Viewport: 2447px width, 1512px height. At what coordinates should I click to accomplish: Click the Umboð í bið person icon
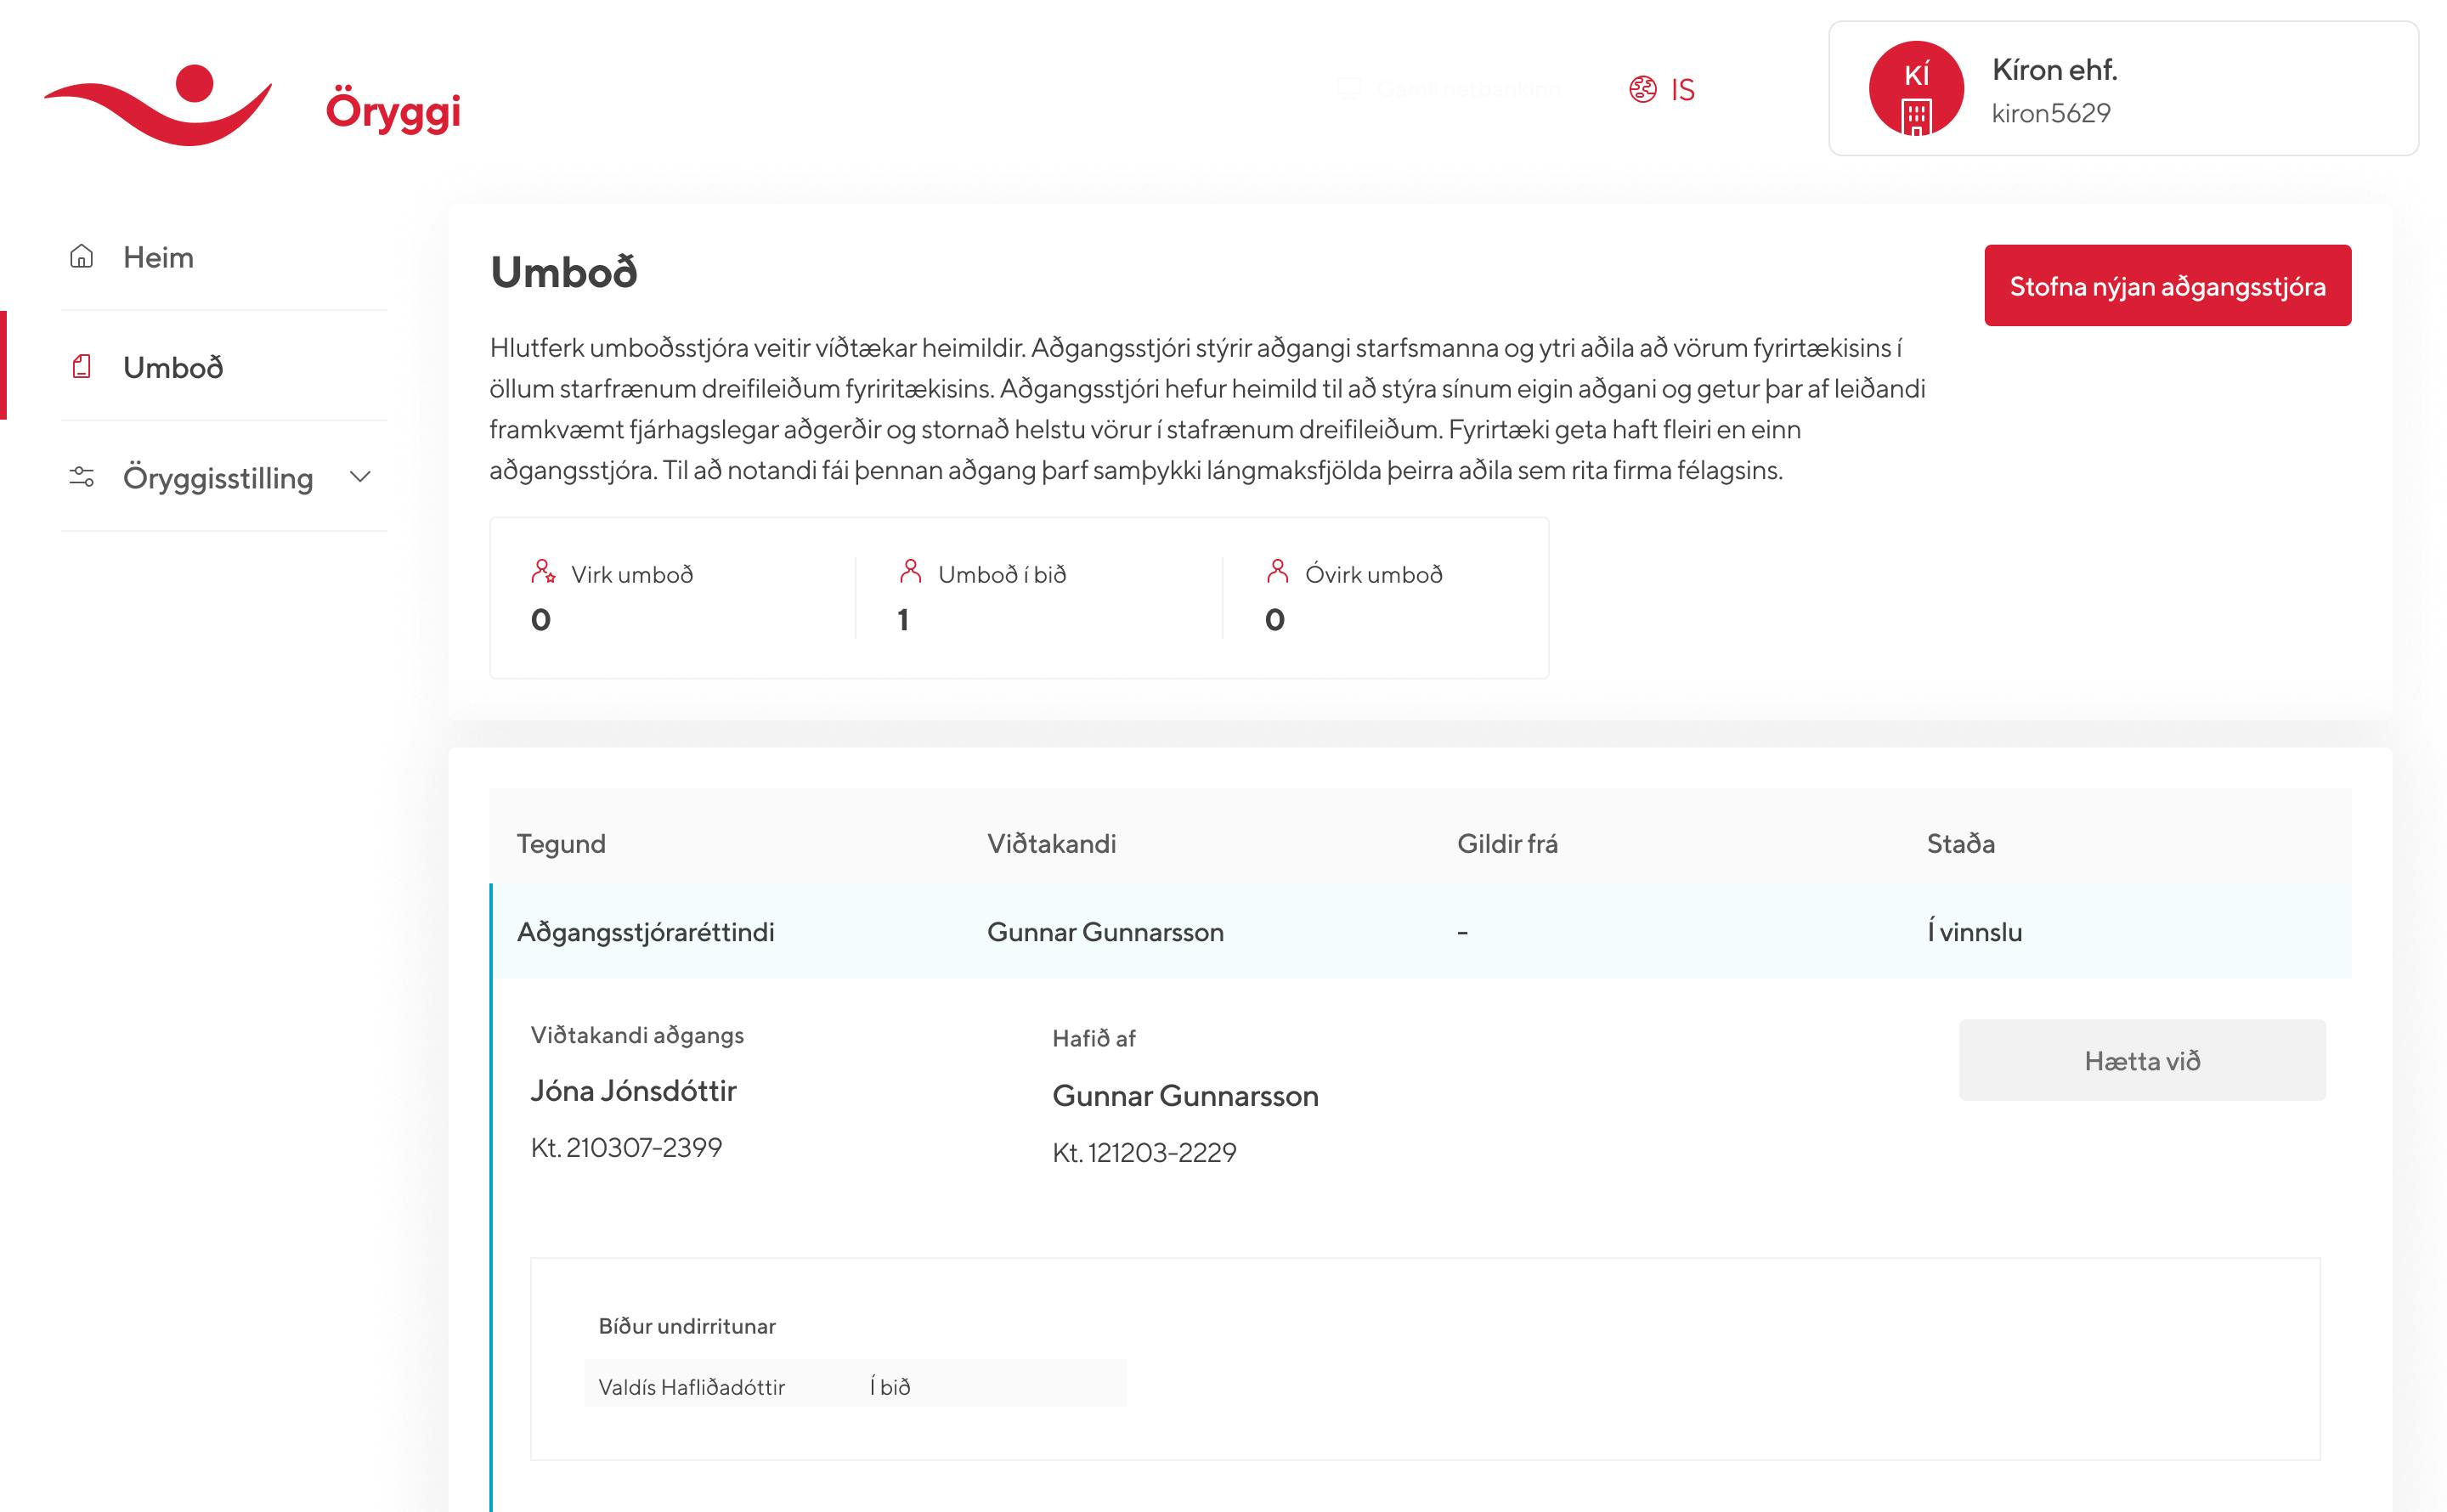910,572
